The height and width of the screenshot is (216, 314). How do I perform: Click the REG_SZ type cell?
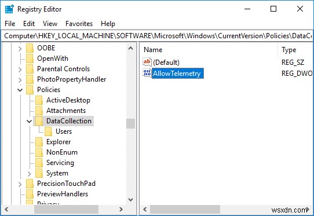pyautogui.click(x=293, y=63)
